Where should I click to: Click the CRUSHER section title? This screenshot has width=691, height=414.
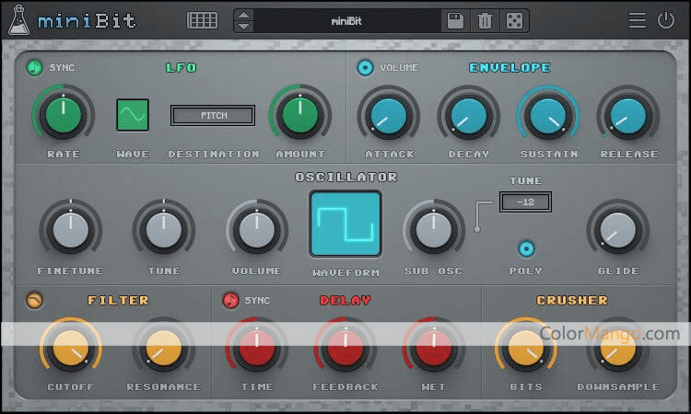tap(572, 301)
